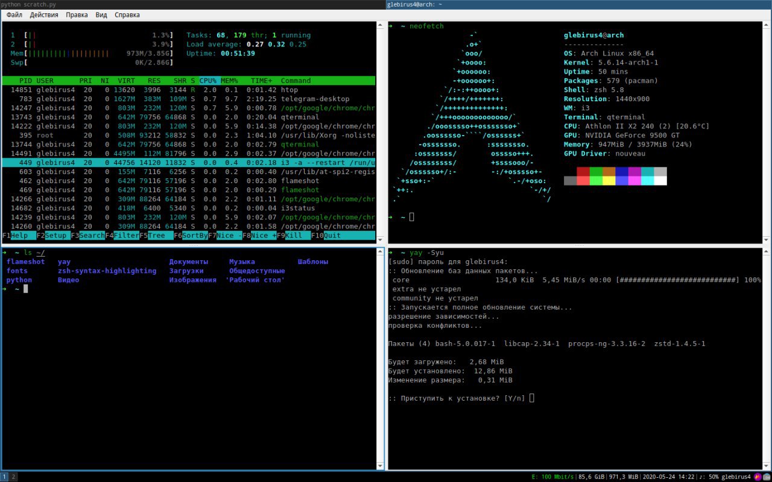
Task: Click htop F3 Search
Action: tap(87, 236)
